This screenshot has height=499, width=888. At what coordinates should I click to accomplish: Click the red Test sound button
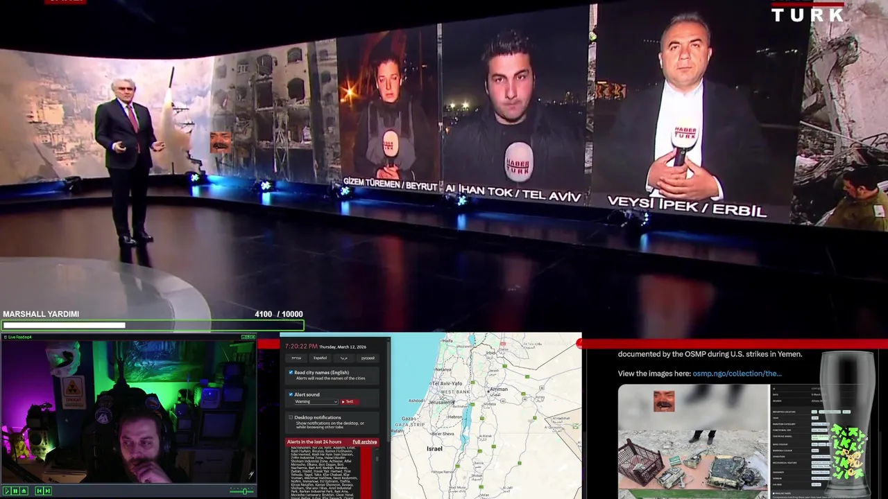pyautogui.click(x=349, y=401)
